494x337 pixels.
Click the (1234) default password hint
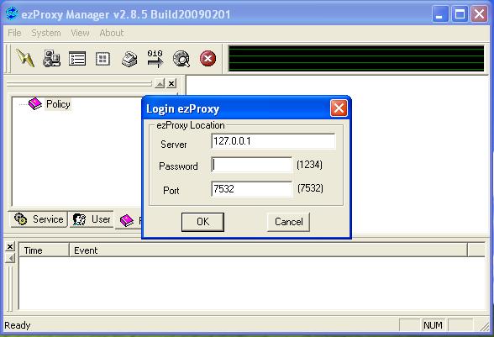click(309, 165)
